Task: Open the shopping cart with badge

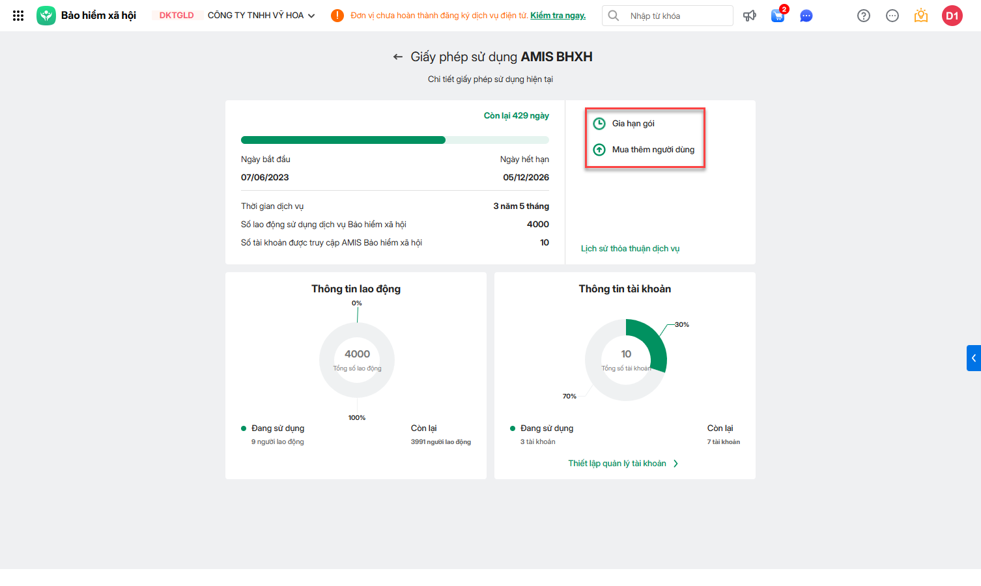Action: (778, 16)
